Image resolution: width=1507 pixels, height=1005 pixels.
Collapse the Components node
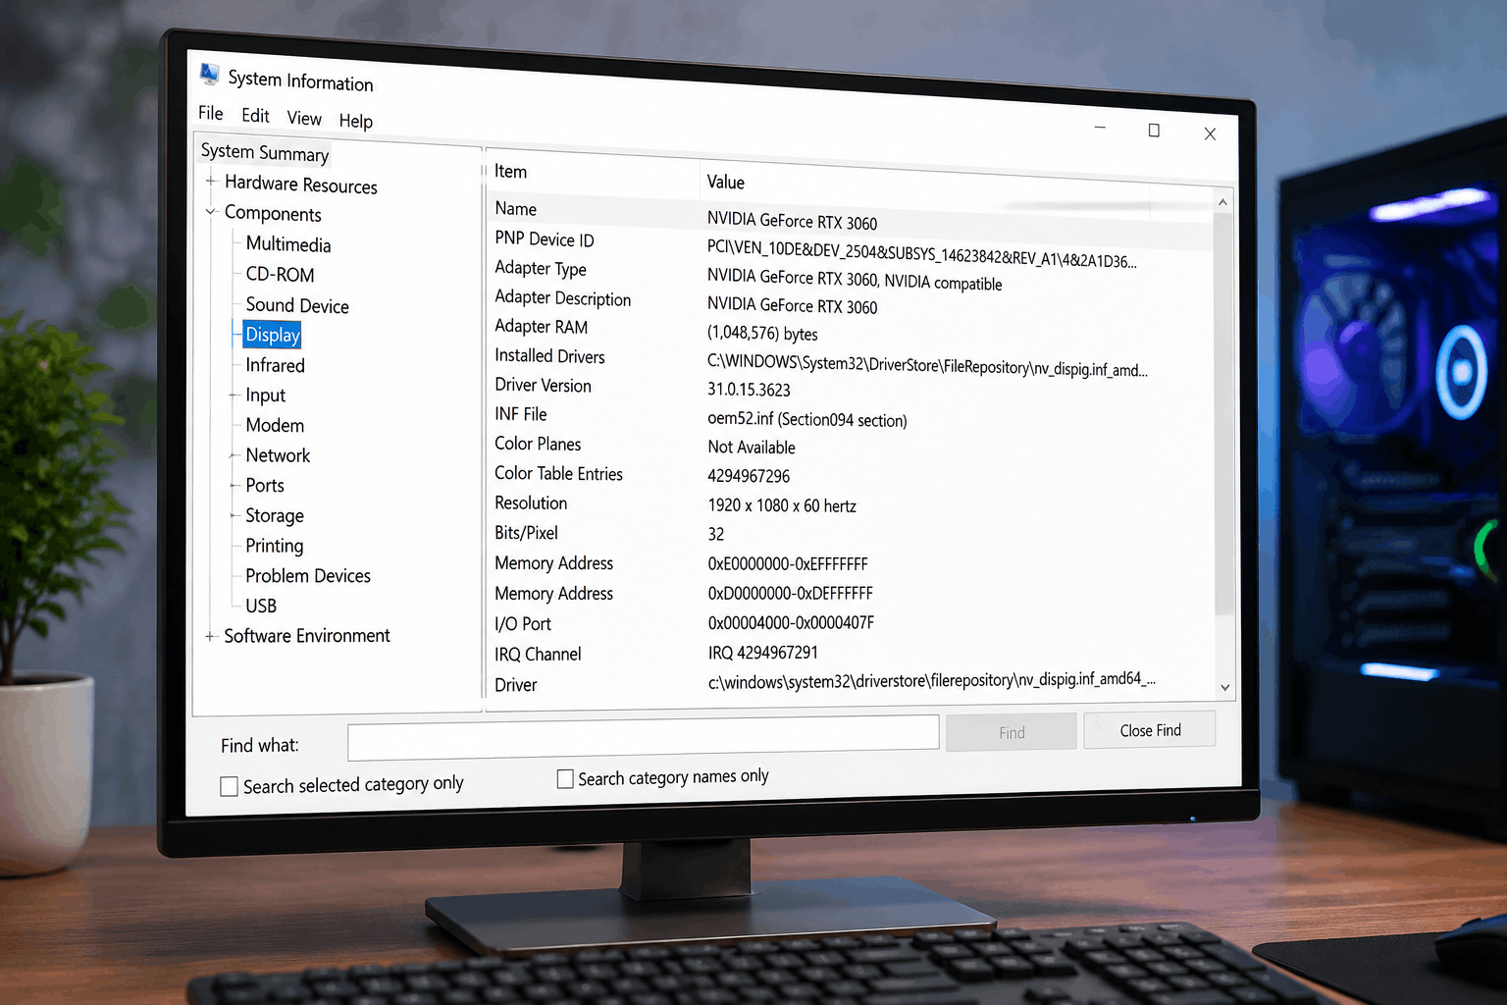(210, 211)
